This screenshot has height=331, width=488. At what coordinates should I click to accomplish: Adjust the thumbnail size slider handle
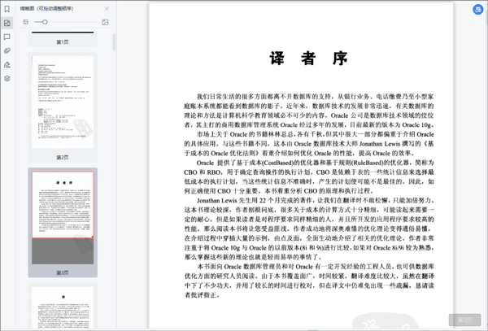click(x=45, y=22)
